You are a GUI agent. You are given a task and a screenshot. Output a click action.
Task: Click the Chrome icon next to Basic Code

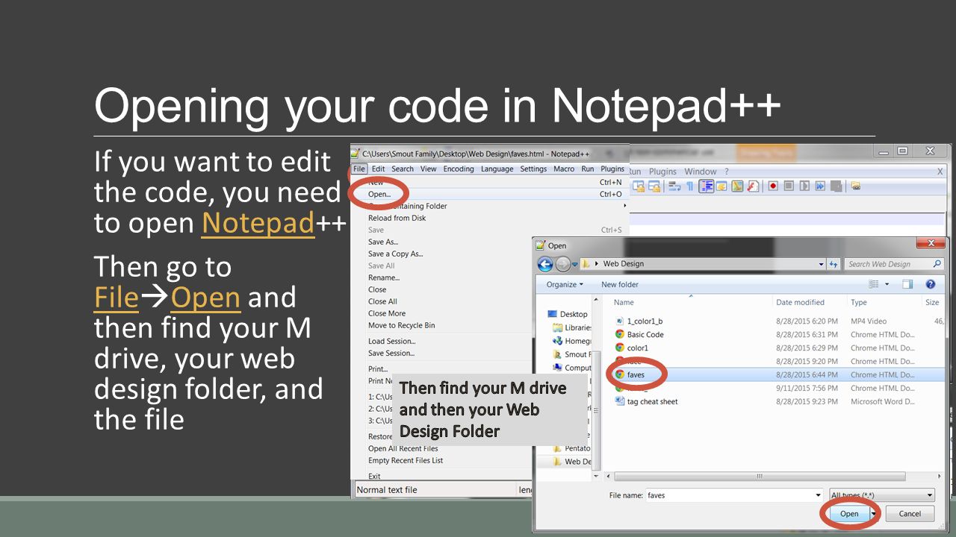coord(619,334)
